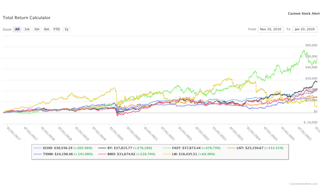The height and width of the screenshot is (186, 320).
Task: Select the All zoom range button
Action: (17, 29)
